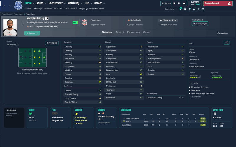Click the Scout player button
Viewport: 236px width, 147px height.
coord(200,24)
